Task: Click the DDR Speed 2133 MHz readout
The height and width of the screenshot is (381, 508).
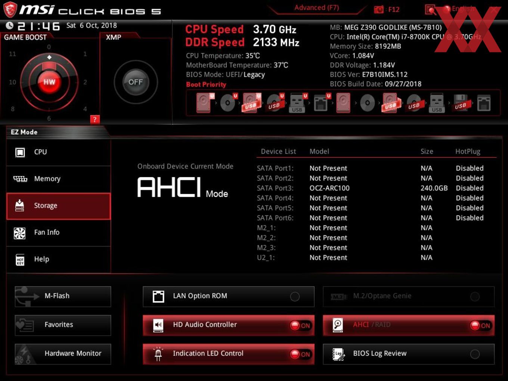Action: pos(242,43)
